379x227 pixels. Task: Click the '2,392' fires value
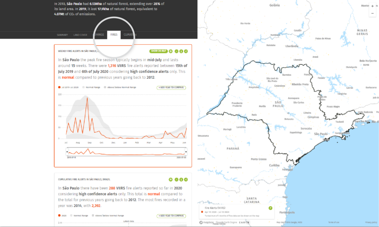click(x=96, y=206)
